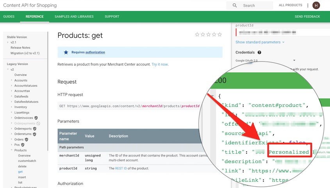Click the Try it now link
The image size is (330, 188).
pos(160,64)
